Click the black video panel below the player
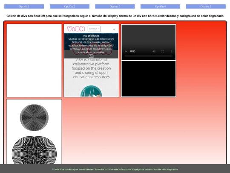The height and width of the screenshot is (173, 230). tap(149, 79)
